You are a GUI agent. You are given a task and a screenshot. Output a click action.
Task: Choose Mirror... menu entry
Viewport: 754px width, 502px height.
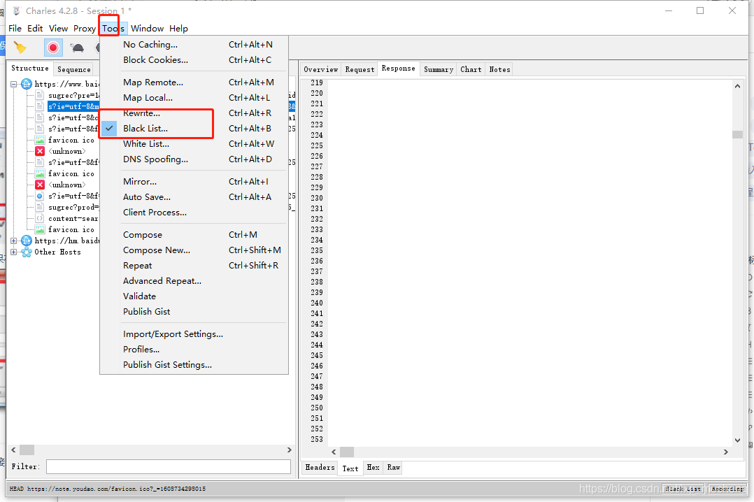pos(194,181)
